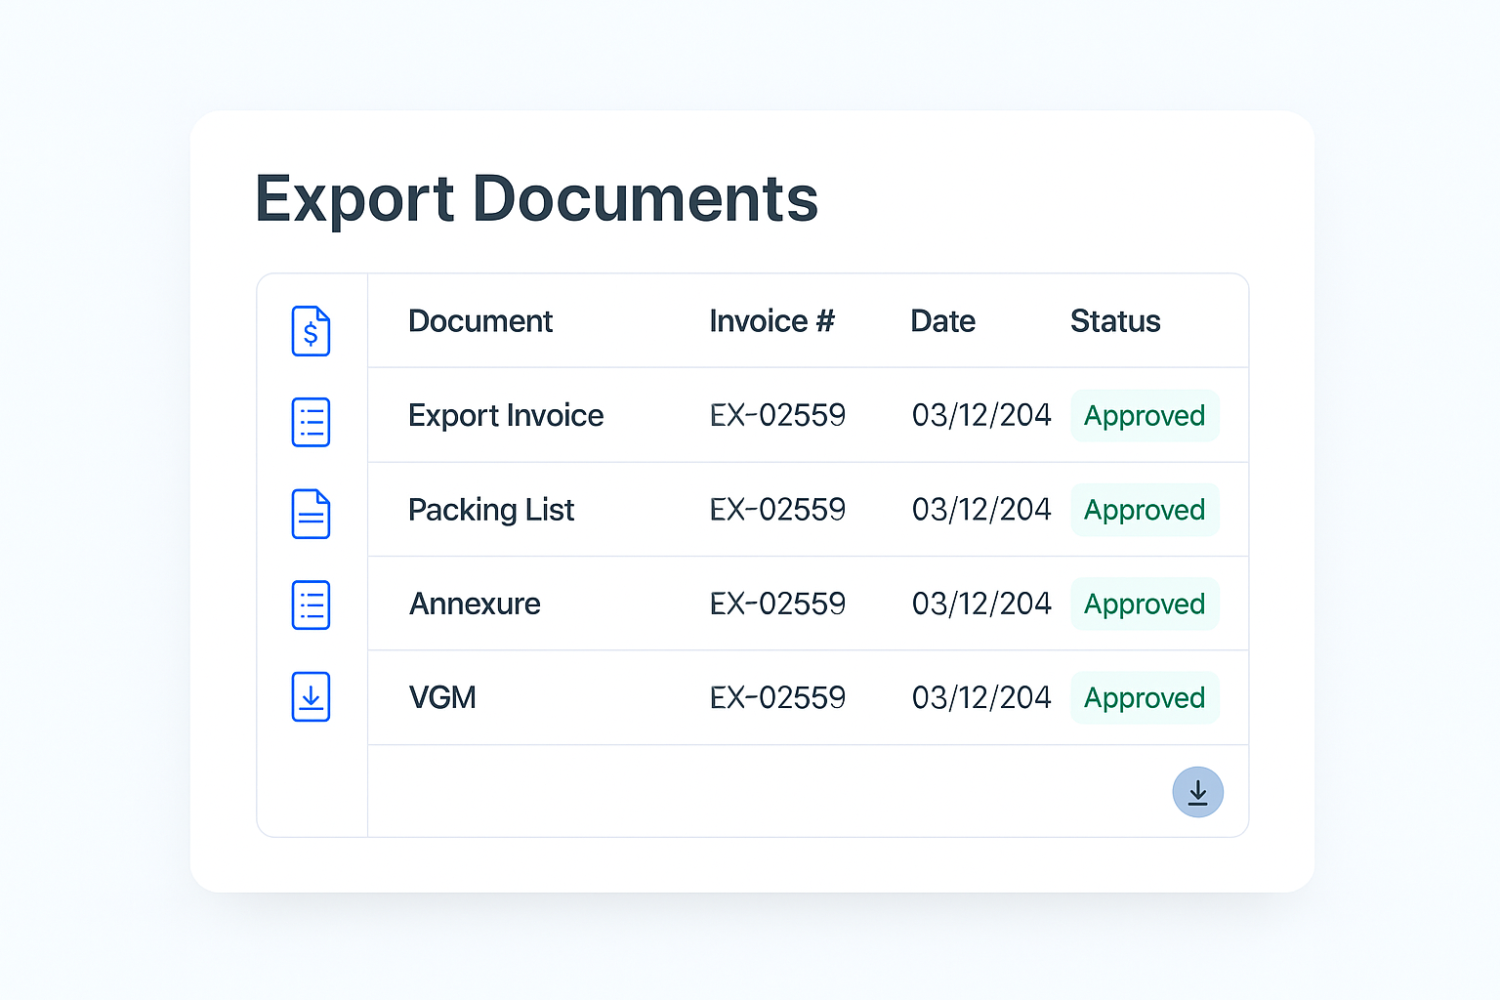Click the circular download icon at bottom right
The height and width of the screenshot is (1000, 1500).
pos(1197,792)
